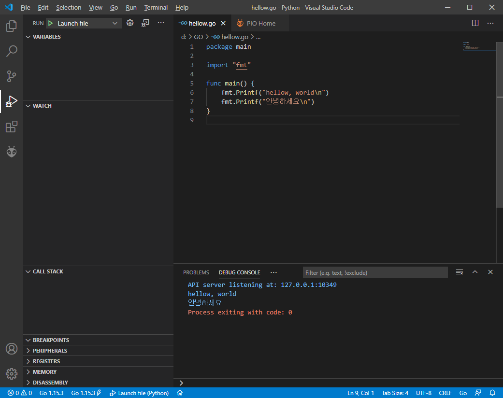Viewport: 503px width, 398px height.
Task: Change CRLF end of line sequence
Action: coord(445,393)
